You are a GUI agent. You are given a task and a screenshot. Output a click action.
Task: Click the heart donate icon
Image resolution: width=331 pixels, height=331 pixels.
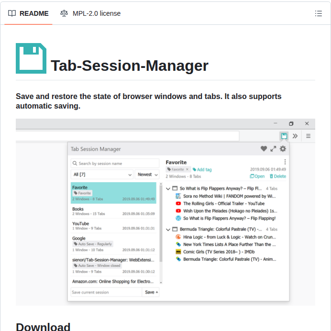pos(264,149)
